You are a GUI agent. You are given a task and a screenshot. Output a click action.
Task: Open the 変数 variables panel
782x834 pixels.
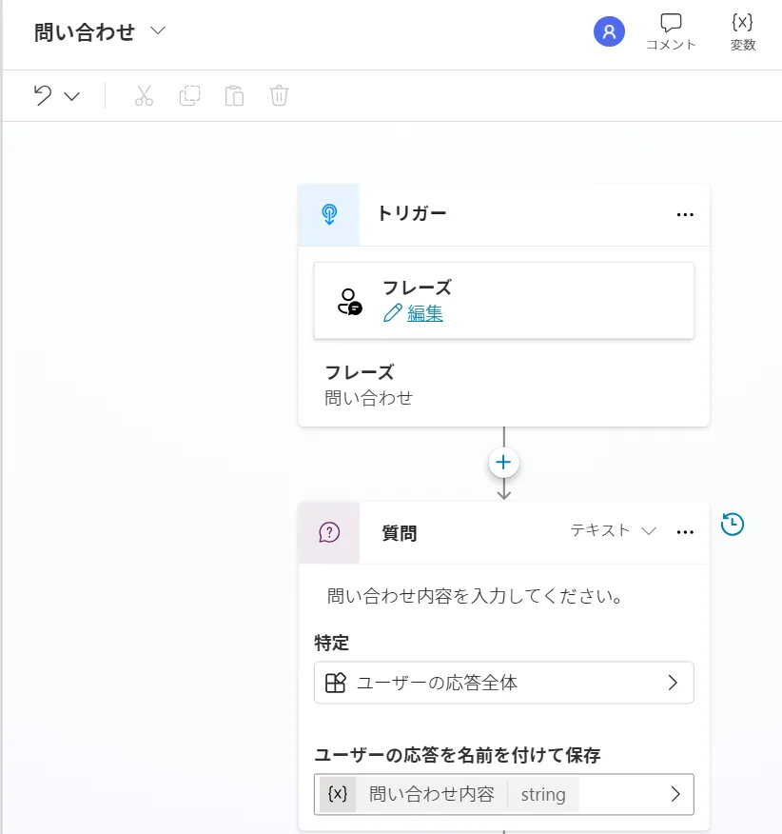point(742,31)
